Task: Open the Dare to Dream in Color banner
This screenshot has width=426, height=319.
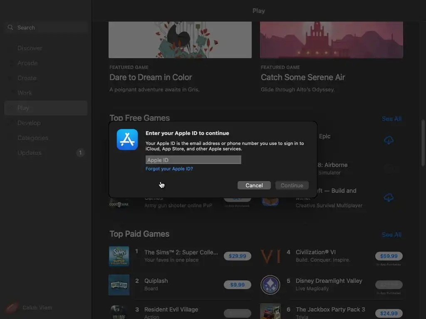Action: [x=180, y=40]
